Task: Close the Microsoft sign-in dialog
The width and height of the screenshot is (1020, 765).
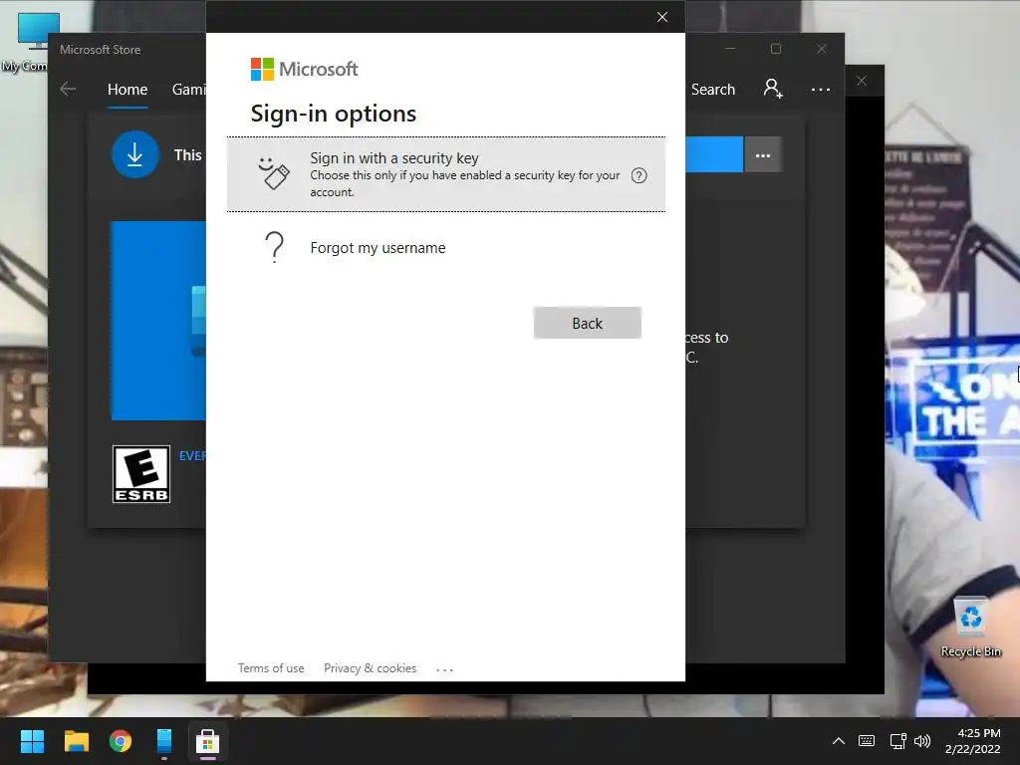Action: tap(662, 17)
